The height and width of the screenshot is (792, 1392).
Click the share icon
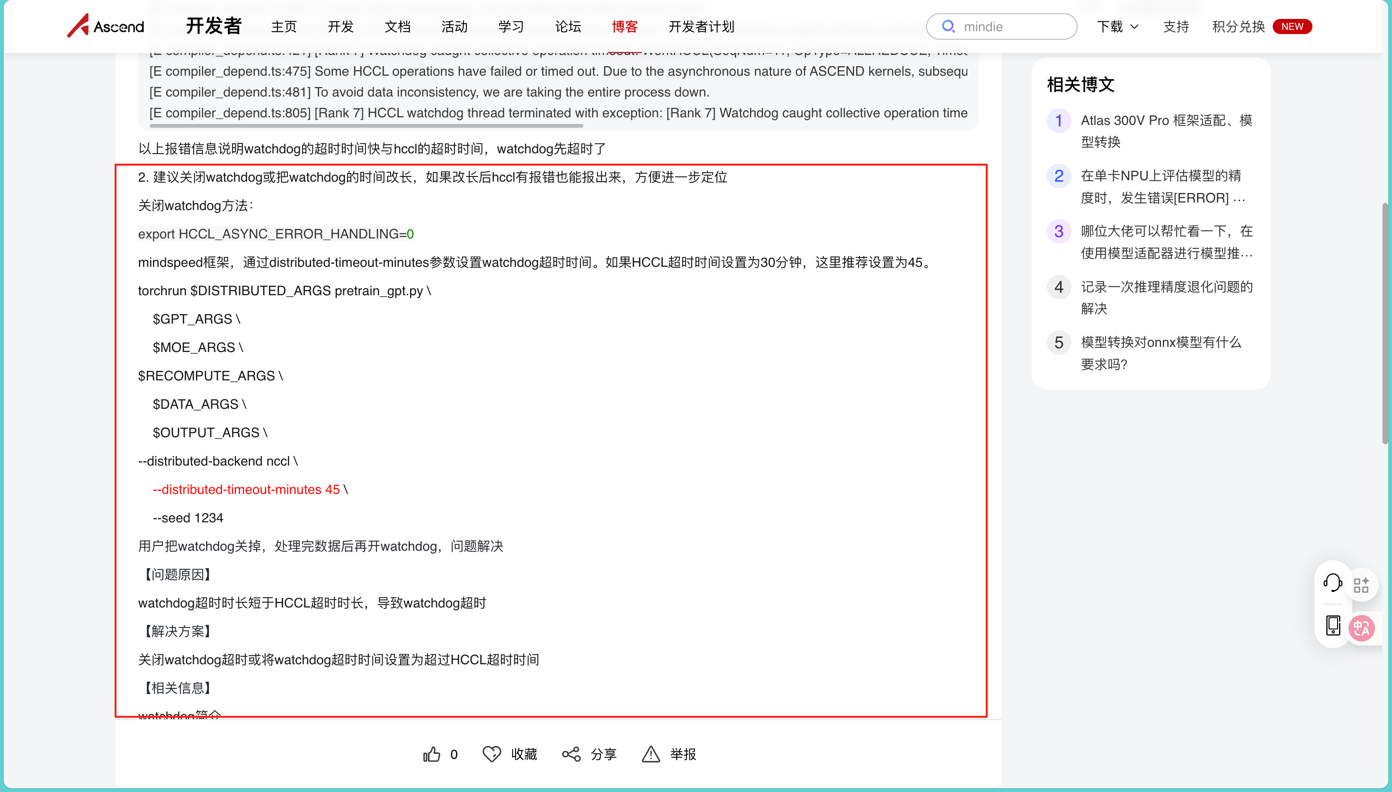(x=571, y=754)
